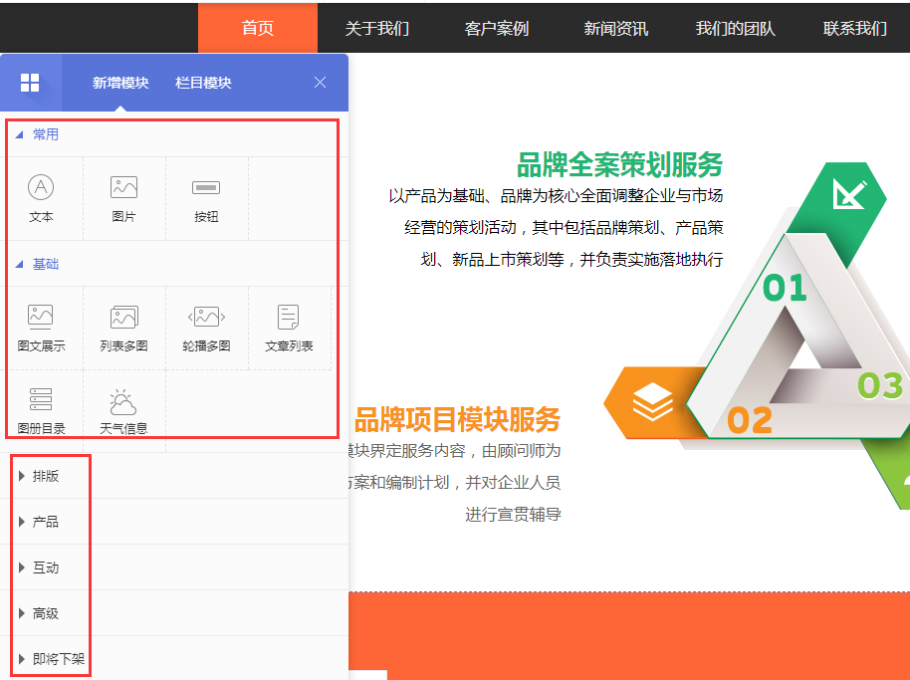Open the 关于我们 navigation menu
The height and width of the screenshot is (680, 910).
tap(376, 28)
